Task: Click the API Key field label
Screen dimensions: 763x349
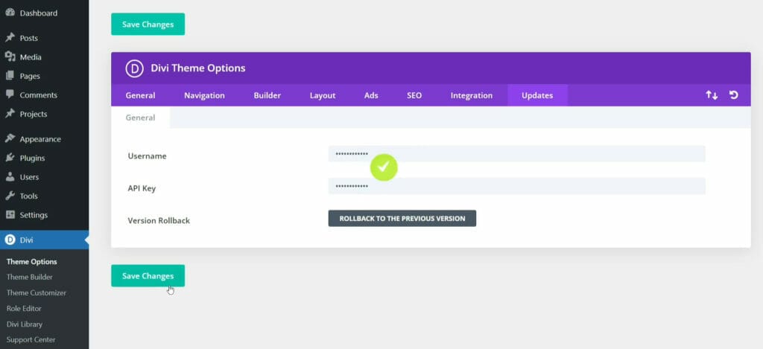Action: point(142,188)
